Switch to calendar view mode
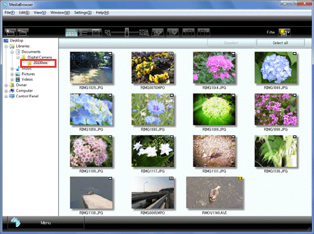 (95, 33)
